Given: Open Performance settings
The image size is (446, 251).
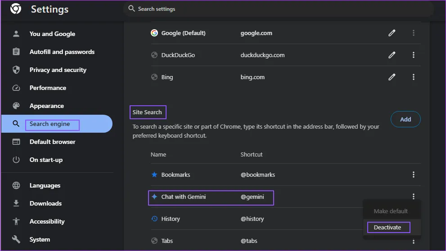Looking at the screenshot, I should click(x=48, y=88).
